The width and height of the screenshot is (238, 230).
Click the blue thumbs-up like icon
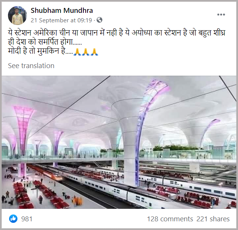(13, 219)
